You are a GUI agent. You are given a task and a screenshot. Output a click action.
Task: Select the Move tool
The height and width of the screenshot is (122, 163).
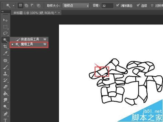[5, 20]
